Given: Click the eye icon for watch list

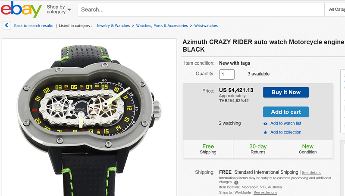Looking at the screenshot, I should point(266,124).
